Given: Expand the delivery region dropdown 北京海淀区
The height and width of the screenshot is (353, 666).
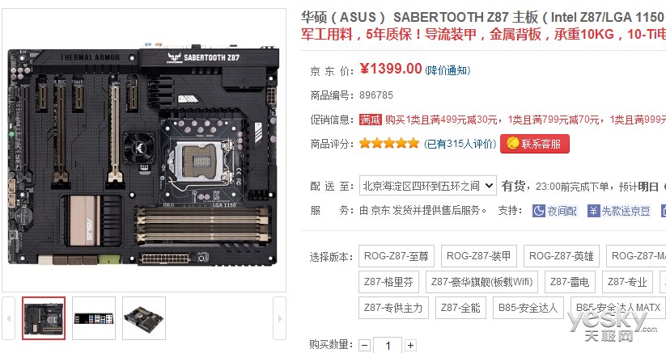Looking at the screenshot, I should click(x=428, y=186).
